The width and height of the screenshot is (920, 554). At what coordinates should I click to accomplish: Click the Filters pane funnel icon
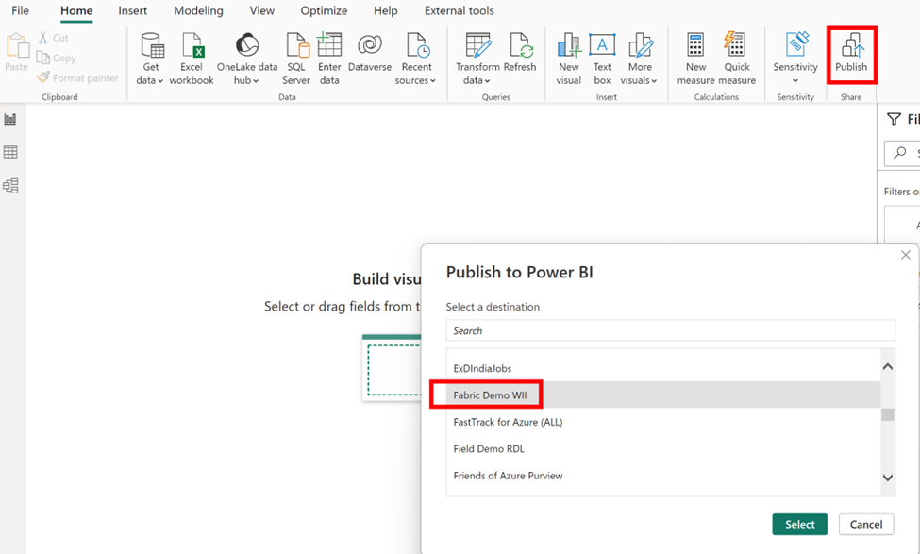pos(894,119)
